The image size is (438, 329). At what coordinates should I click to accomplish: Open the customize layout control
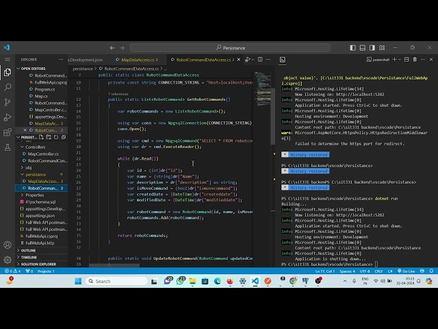382,48
